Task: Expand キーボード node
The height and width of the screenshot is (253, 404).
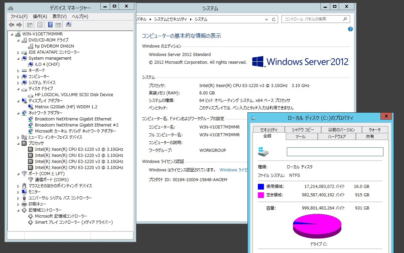Action: click(18, 71)
